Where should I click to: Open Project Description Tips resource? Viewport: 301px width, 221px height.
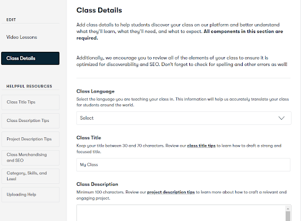click(31, 139)
